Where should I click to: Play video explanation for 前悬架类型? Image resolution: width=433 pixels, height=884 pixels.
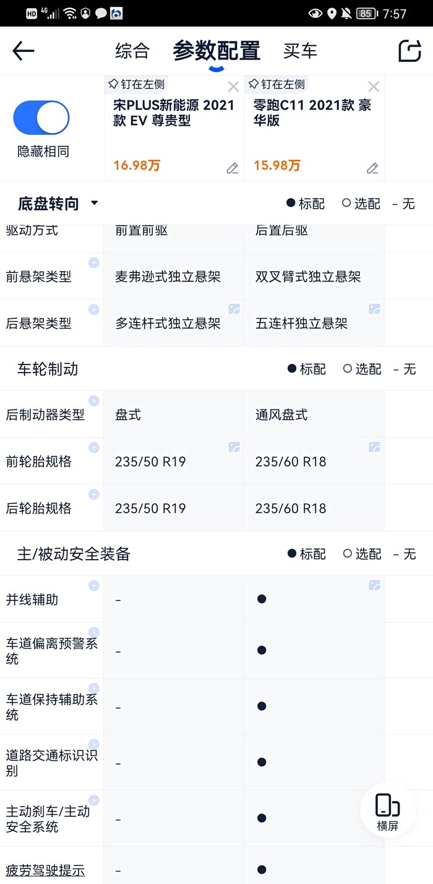[93, 262]
